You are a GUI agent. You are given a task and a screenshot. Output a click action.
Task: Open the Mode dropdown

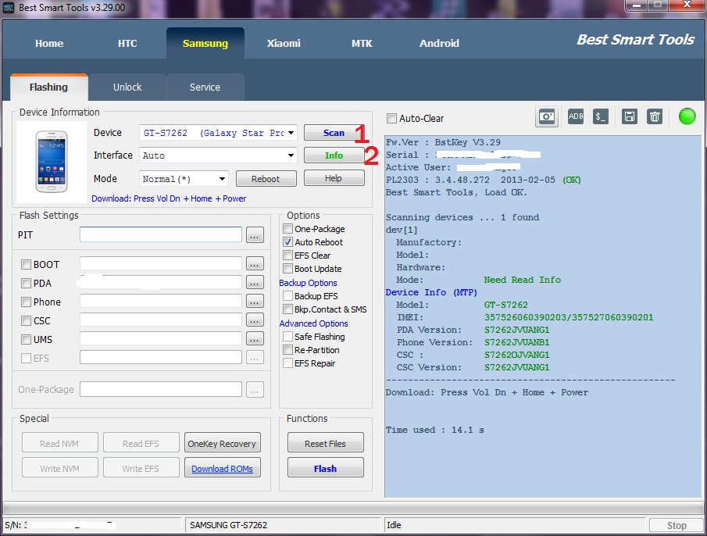[222, 179]
